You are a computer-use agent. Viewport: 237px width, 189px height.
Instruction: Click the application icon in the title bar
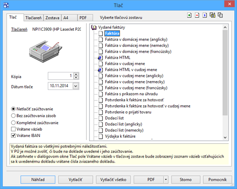(6, 5)
